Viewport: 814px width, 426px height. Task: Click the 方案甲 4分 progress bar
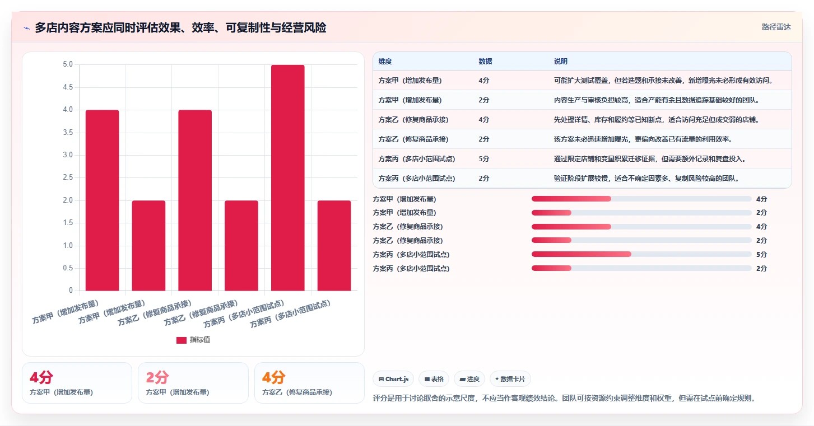[x=641, y=199]
